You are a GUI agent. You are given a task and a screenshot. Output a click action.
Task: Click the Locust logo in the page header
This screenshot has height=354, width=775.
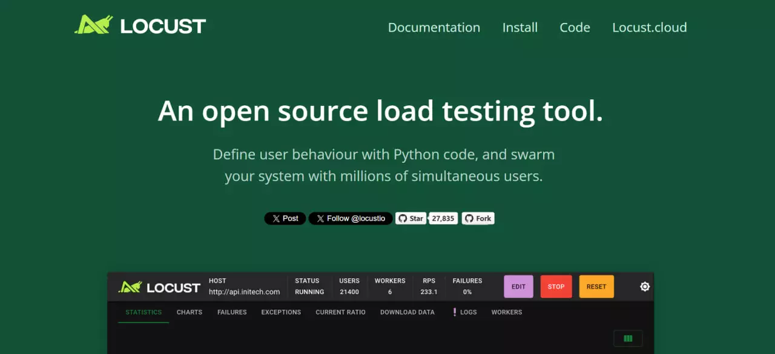click(140, 25)
